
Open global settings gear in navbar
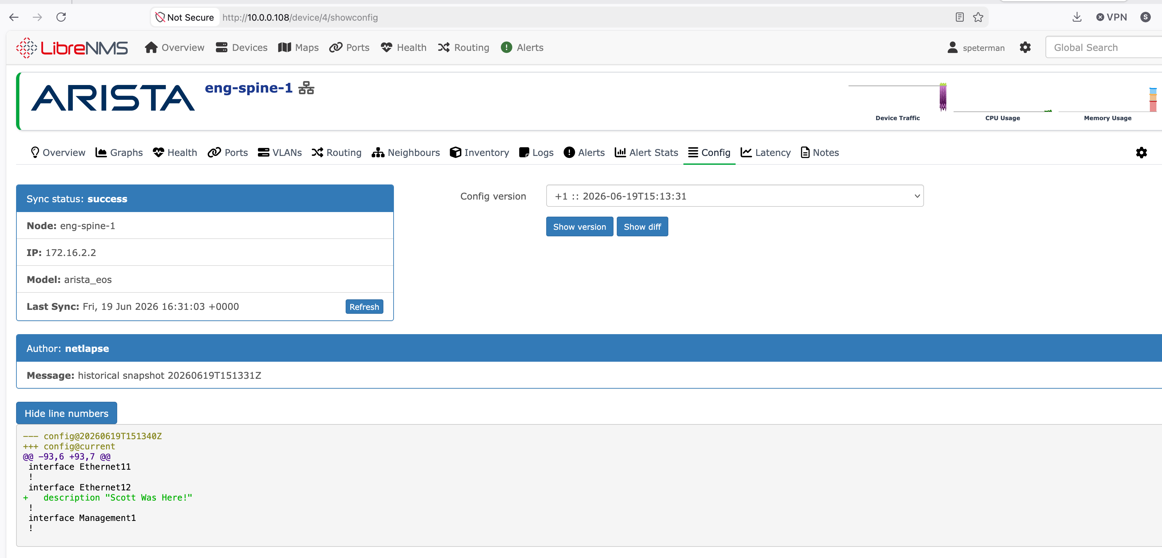[1025, 47]
